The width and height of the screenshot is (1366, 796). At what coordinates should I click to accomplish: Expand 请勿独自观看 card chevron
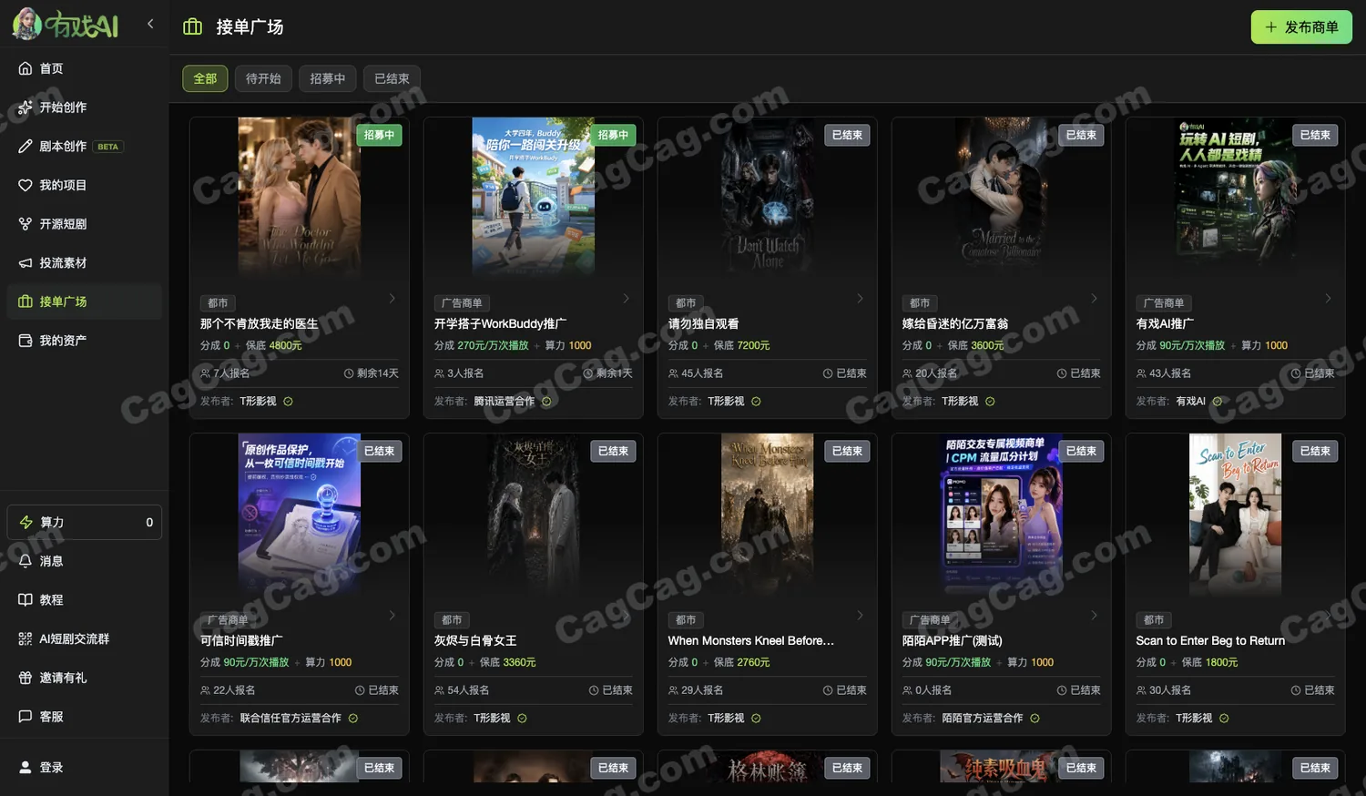(x=861, y=299)
